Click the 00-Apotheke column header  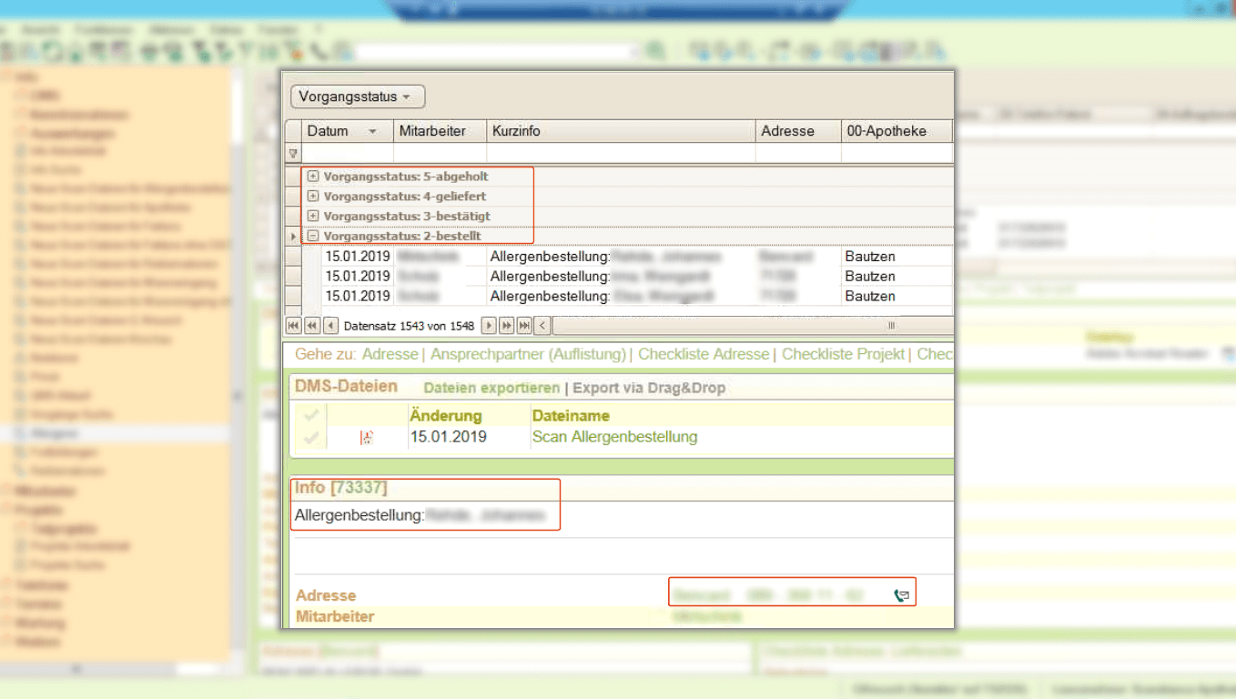pyautogui.click(x=896, y=131)
